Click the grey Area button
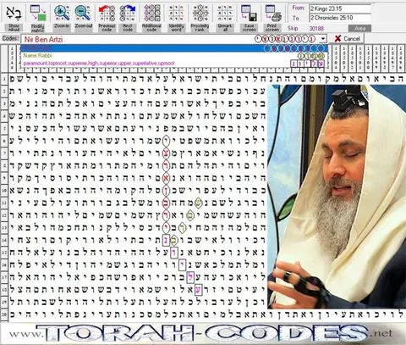406x345 pixels. coord(359,28)
